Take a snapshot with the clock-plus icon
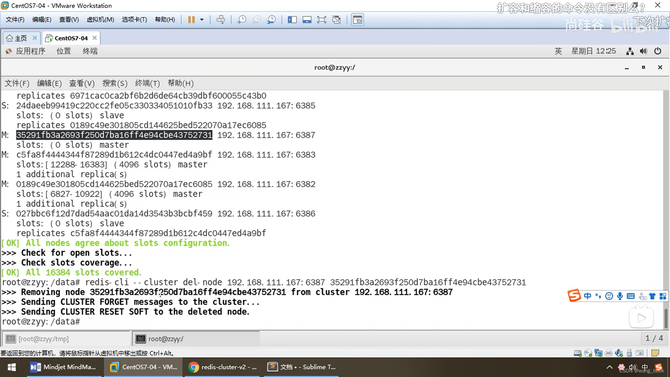Image resolution: width=670 pixels, height=377 pixels. pyautogui.click(x=241, y=20)
